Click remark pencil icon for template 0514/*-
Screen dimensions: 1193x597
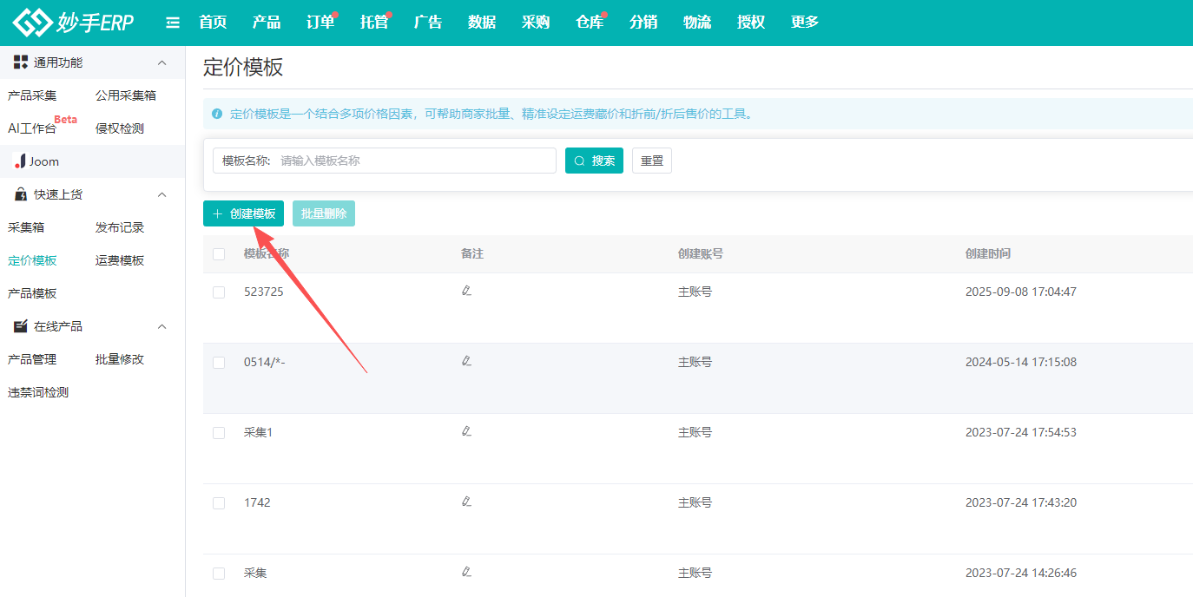point(466,361)
